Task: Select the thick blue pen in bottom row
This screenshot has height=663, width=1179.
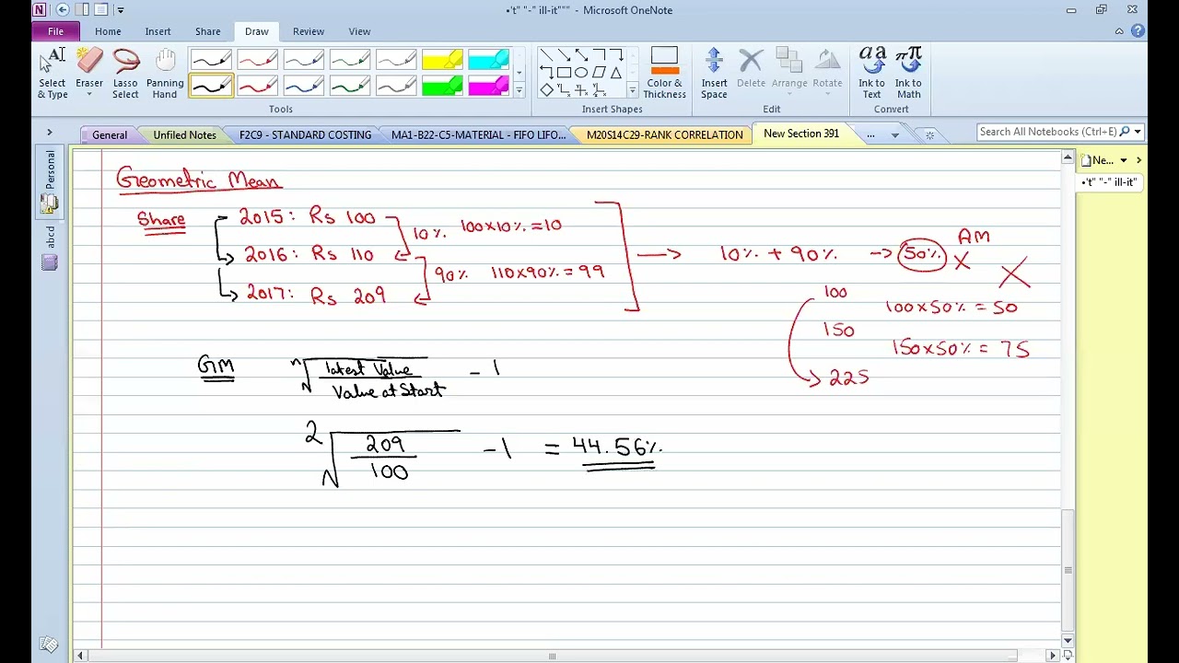Action: click(304, 86)
